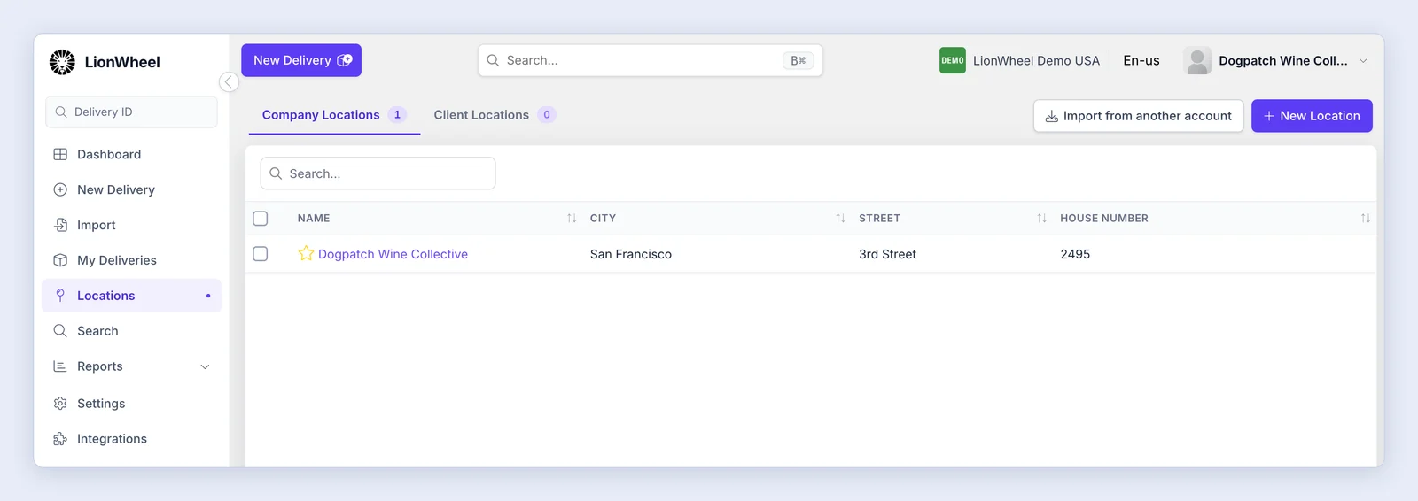Open Dashboard from sidebar
Screen dimensions: 1418x501
[131, 154]
